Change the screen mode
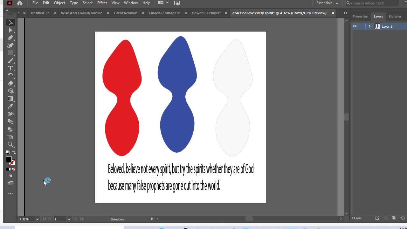This screenshot has height=229, width=407. [x=10, y=183]
